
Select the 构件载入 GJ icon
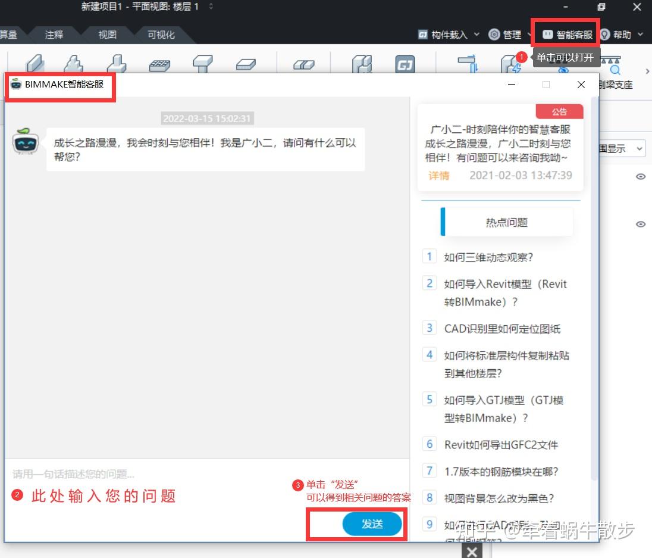coord(423,34)
